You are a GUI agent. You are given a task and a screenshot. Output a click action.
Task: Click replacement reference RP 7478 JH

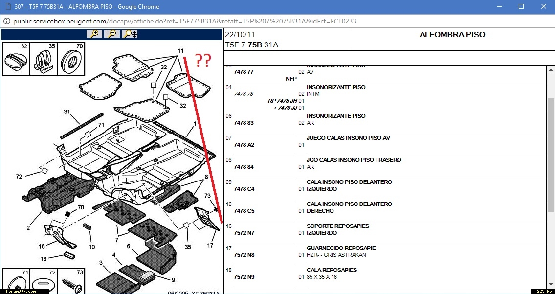(x=282, y=101)
